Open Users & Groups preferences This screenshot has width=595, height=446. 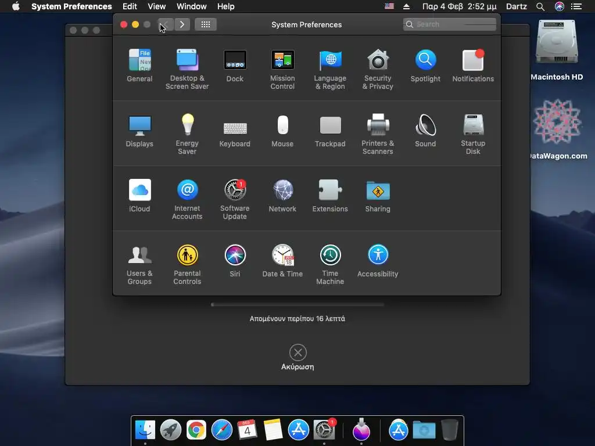tap(139, 265)
